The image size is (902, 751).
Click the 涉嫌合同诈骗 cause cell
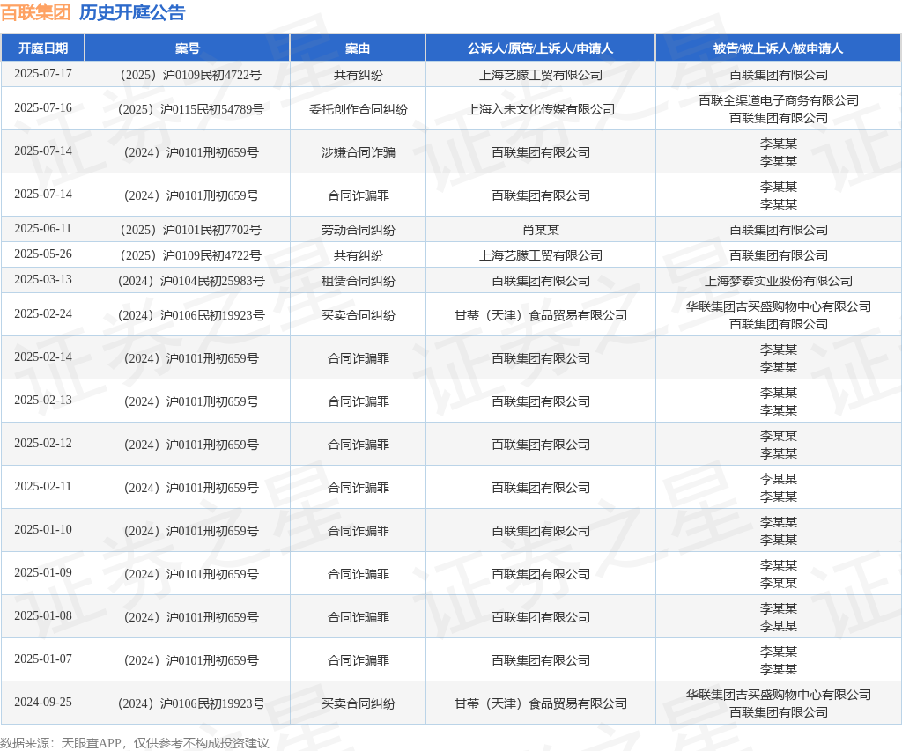358,152
